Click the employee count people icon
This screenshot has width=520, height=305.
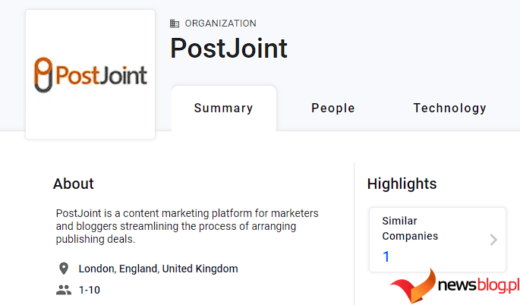coord(64,290)
